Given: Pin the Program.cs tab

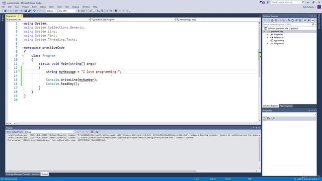Looking at the screenshot, I should pyautogui.click(x=18, y=16).
